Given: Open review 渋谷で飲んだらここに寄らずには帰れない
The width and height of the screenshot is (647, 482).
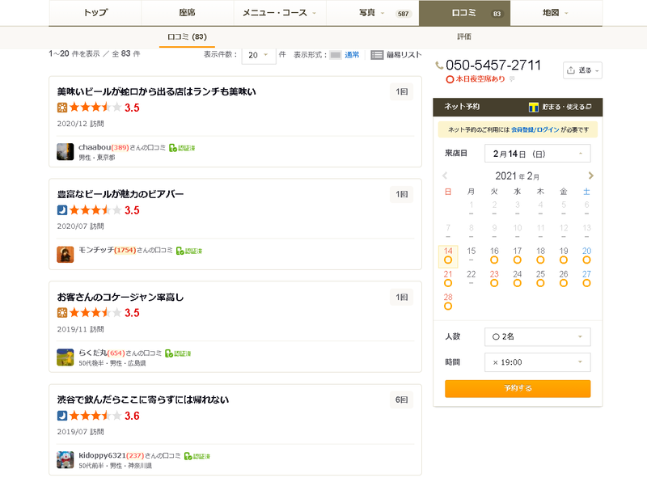Looking at the screenshot, I should (143, 400).
